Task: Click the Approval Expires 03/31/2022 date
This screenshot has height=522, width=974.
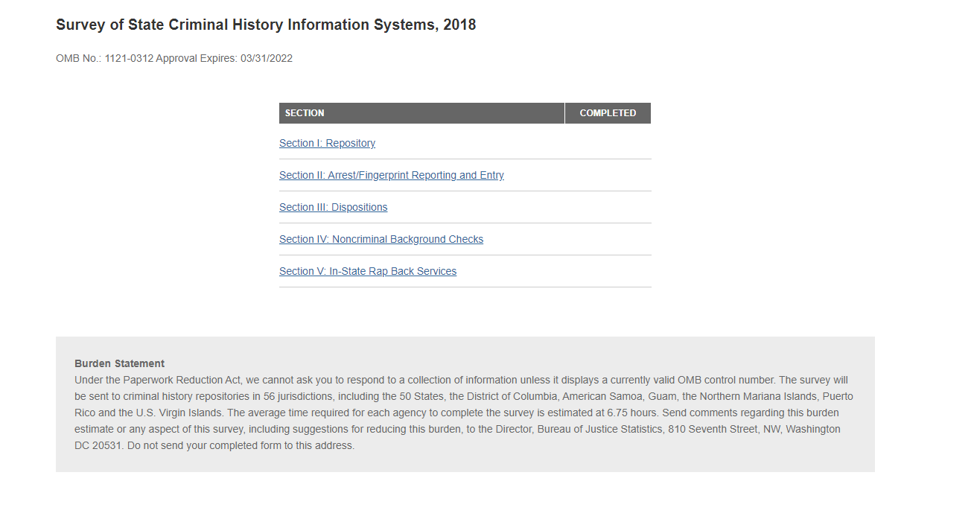Action: (224, 59)
